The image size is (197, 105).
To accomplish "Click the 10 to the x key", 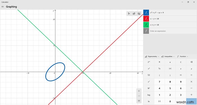I will pyautogui.click(x=149, y=88).
